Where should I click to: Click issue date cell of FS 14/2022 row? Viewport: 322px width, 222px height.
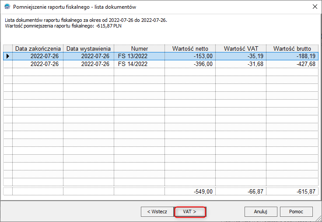pos(88,64)
